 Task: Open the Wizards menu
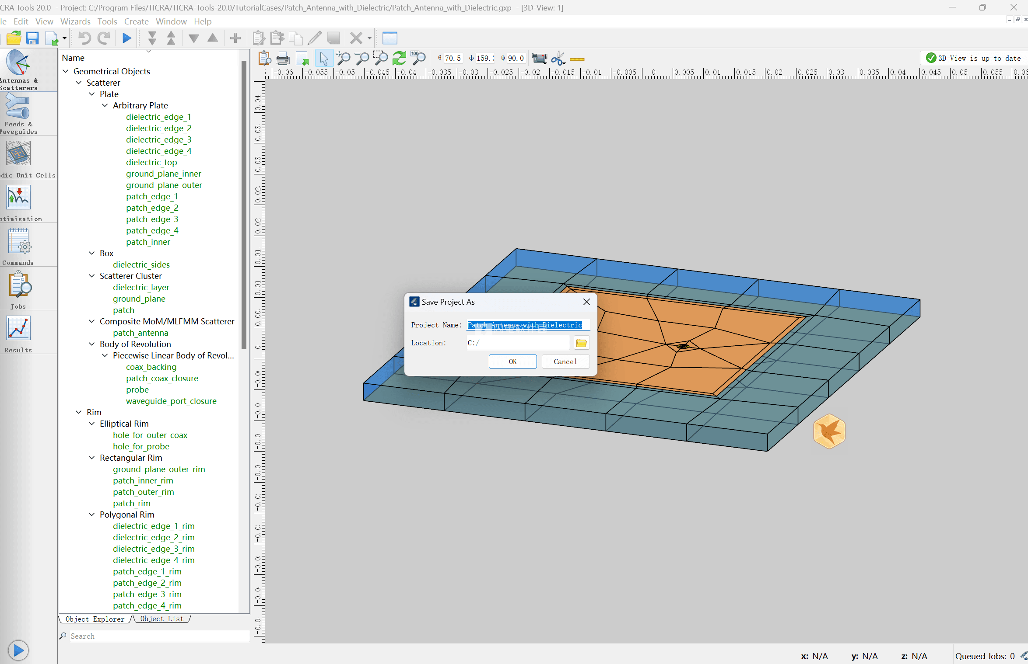point(75,21)
